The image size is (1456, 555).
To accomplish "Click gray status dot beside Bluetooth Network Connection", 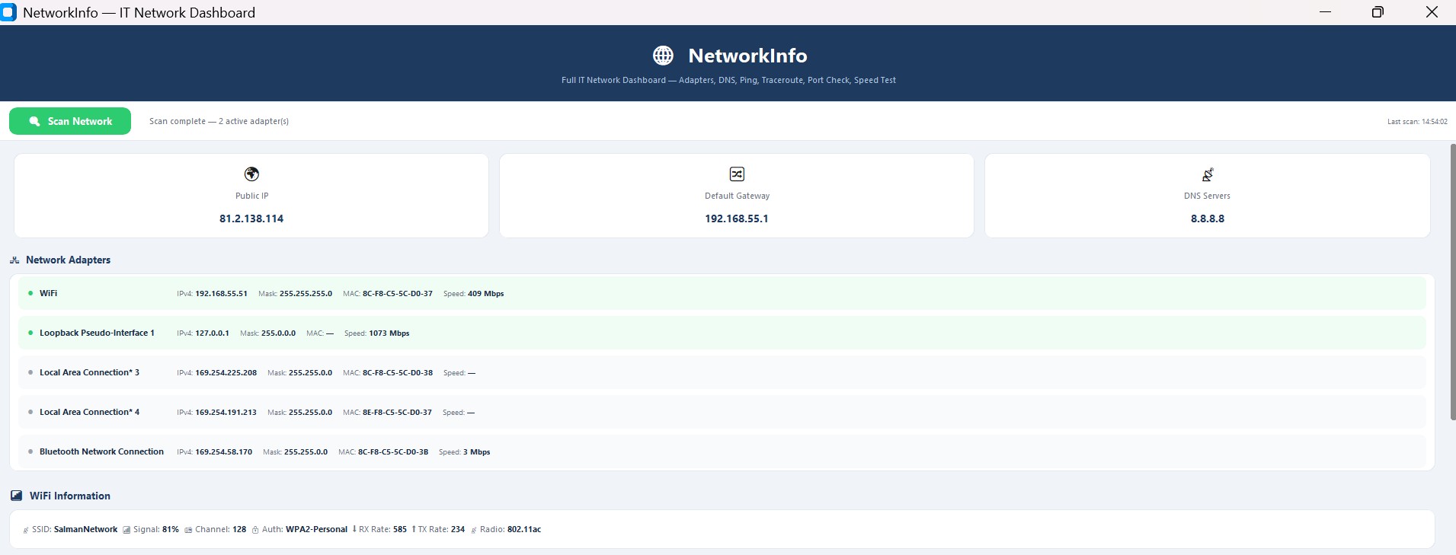I will coord(30,451).
